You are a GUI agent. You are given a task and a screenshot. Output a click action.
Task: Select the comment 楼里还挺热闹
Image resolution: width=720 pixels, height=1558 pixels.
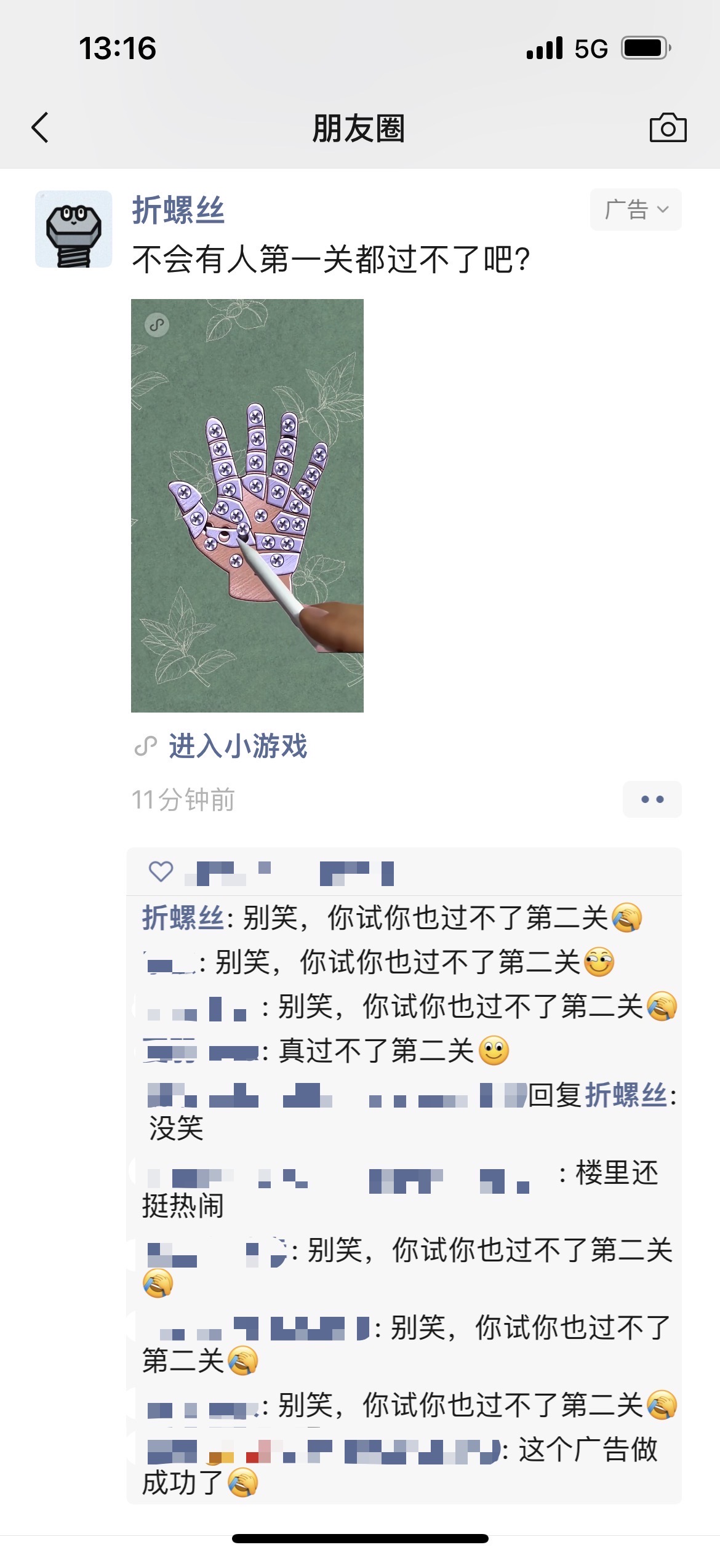(x=400, y=1189)
